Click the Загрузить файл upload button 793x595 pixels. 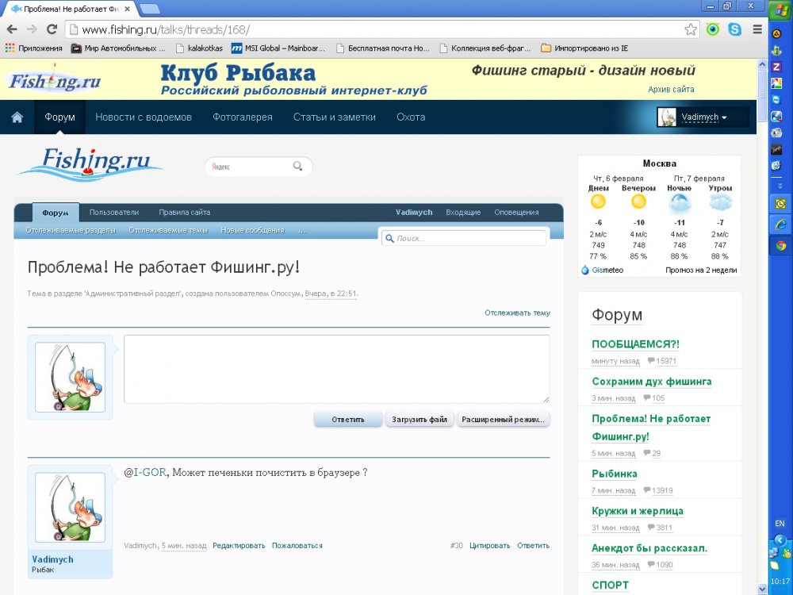[x=419, y=420]
